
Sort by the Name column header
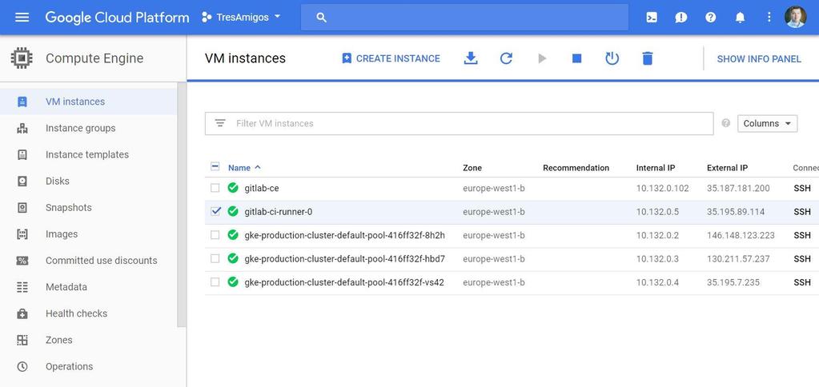click(x=244, y=168)
